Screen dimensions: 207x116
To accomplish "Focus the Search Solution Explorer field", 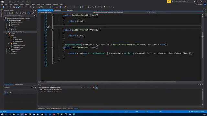I will tap(18, 16).
